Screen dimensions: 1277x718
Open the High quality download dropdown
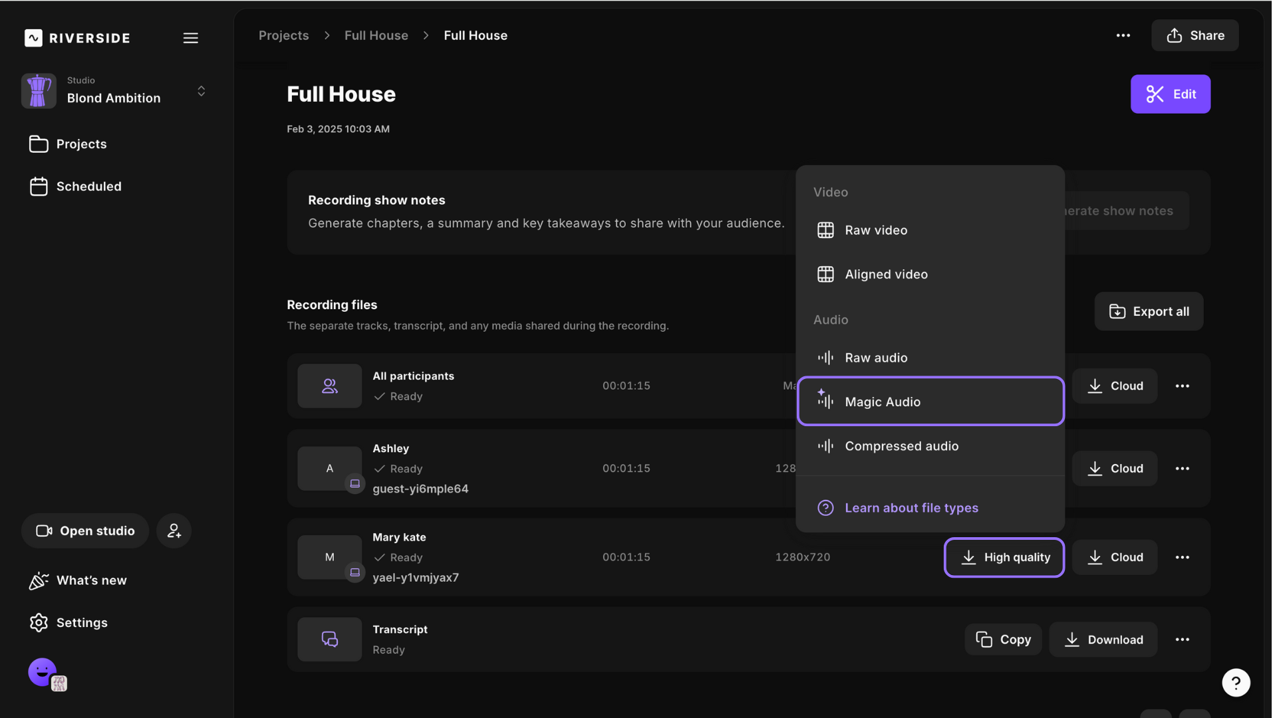pos(1004,557)
